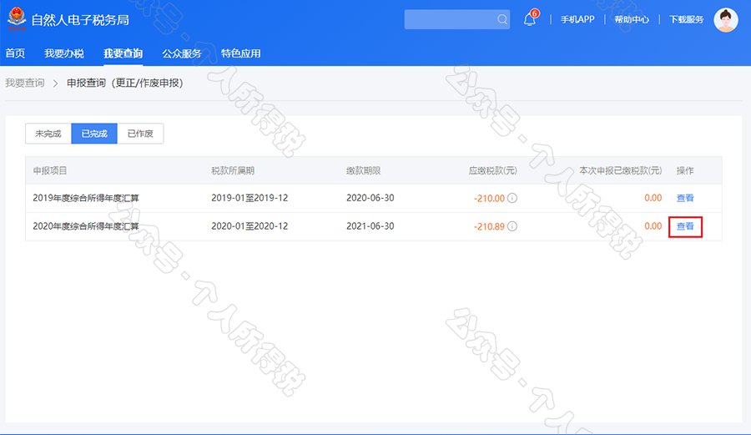Click 查看 for 2019年度综合所得年度汇算
This screenshot has width=751, height=435.
click(684, 199)
